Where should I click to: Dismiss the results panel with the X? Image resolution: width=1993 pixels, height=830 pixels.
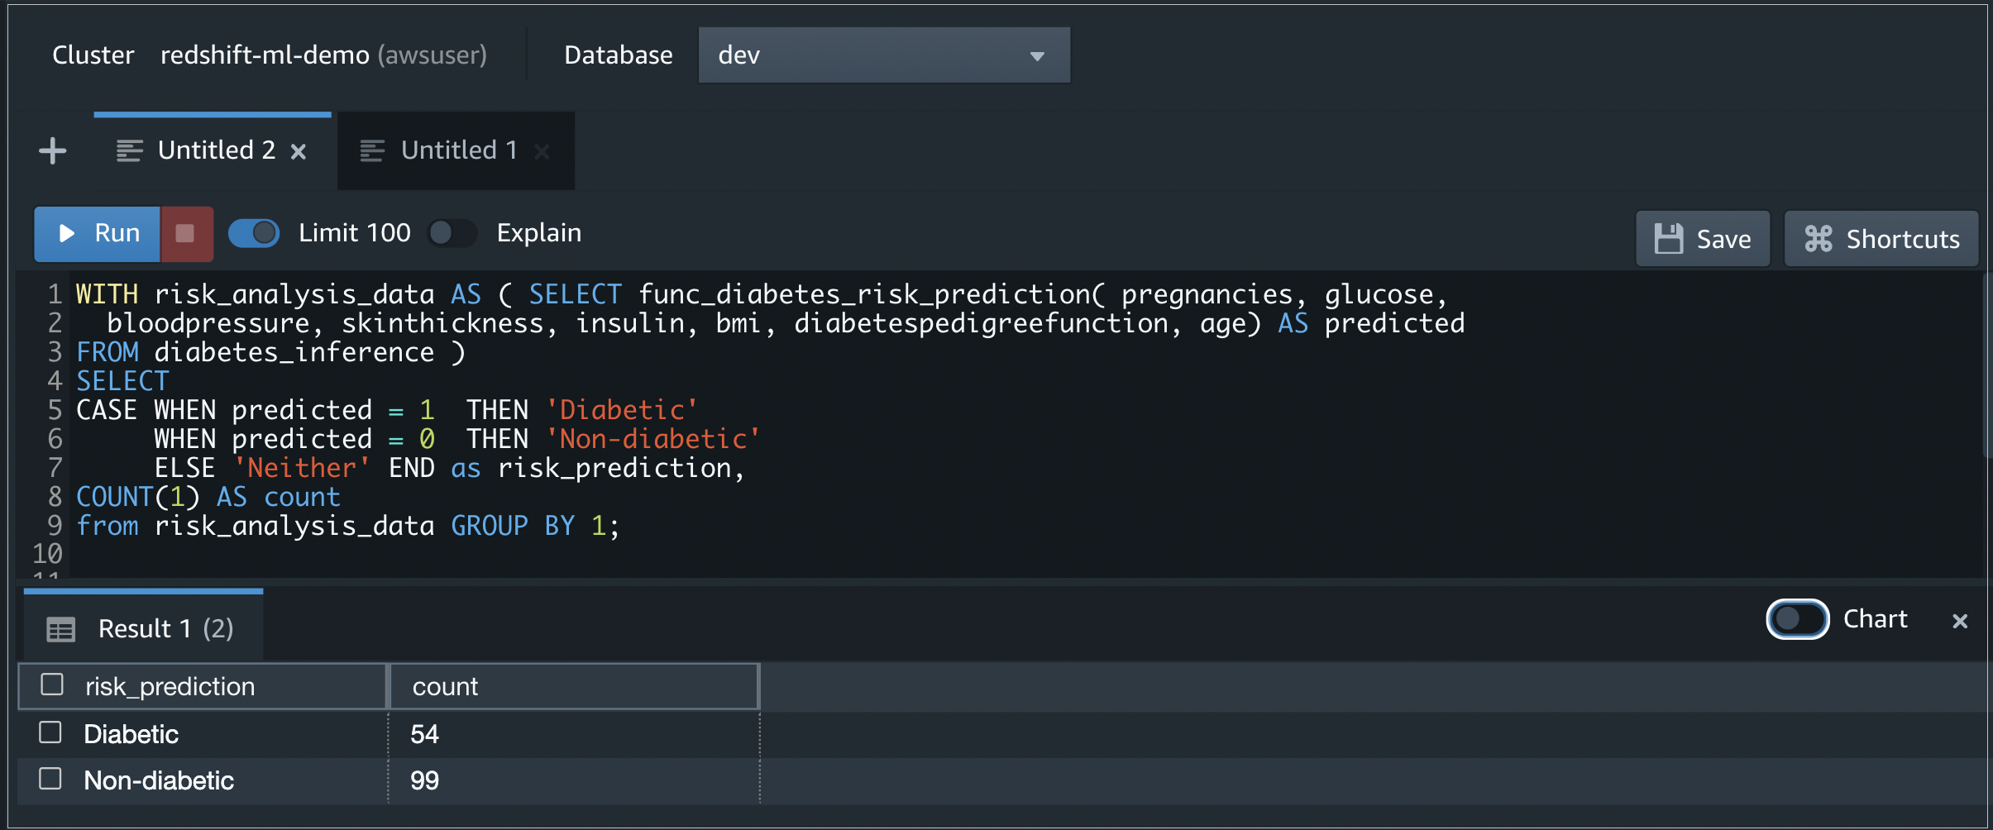pyautogui.click(x=1958, y=620)
